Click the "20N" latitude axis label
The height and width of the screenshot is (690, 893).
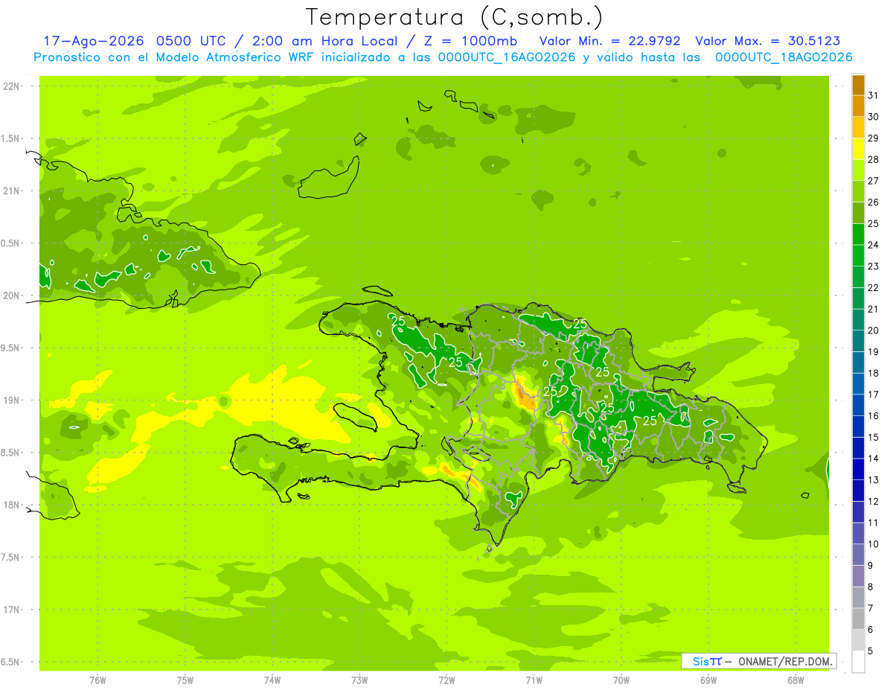(13, 296)
